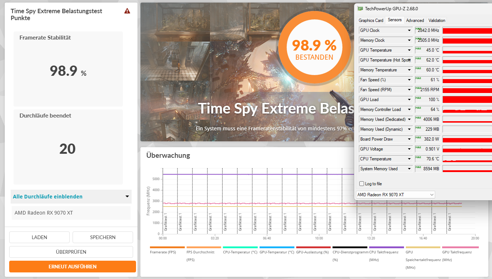Click the ÜBERPRÜFEN button
The height and width of the screenshot is (279, 492).
pos(71,252)
